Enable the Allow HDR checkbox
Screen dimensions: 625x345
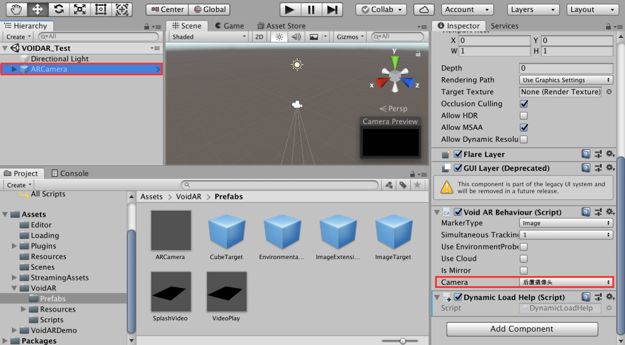pyautogui.click(x=524, y=116)
